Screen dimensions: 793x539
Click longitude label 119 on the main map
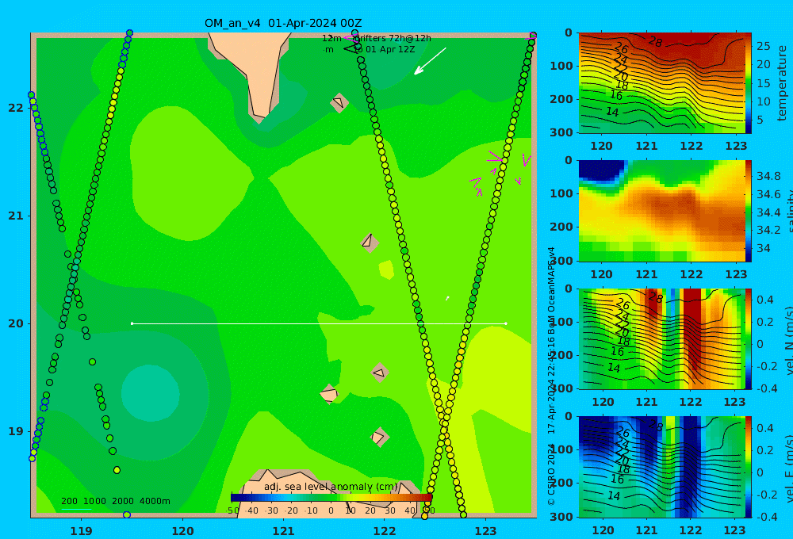pos(81,531)
